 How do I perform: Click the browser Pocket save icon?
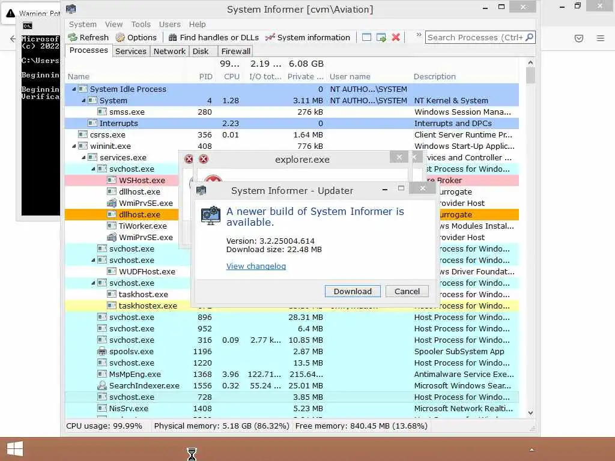(x=578, y=38)
